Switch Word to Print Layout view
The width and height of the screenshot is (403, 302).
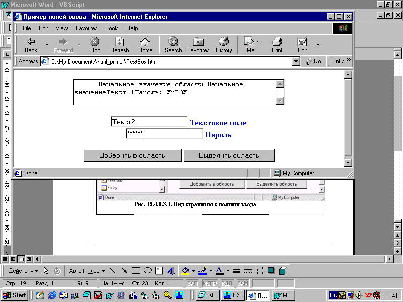(21, 259)
